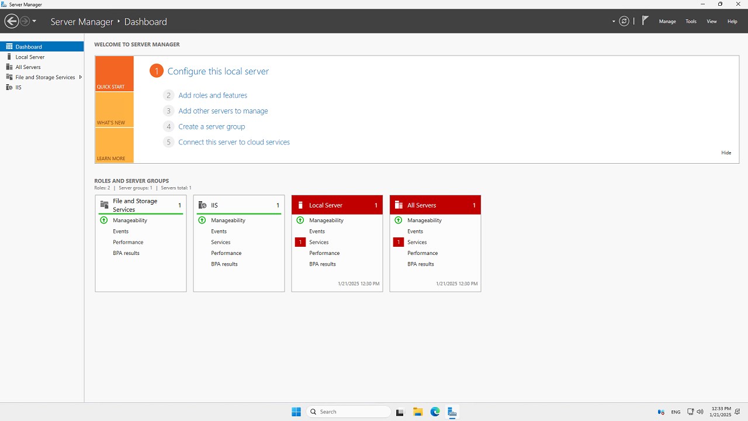Click BPA results in the Local Server tile
This screenshot has height=421, width=748.
coord(323,264)
